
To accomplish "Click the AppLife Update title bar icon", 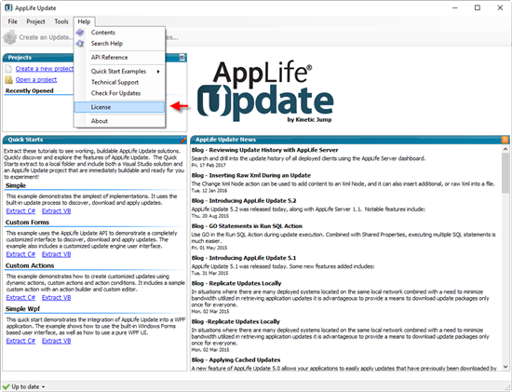I will point(8,7).
